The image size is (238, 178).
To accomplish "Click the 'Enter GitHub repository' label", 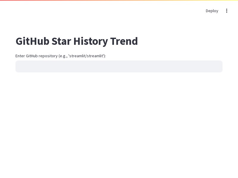I will pos(61,56).
